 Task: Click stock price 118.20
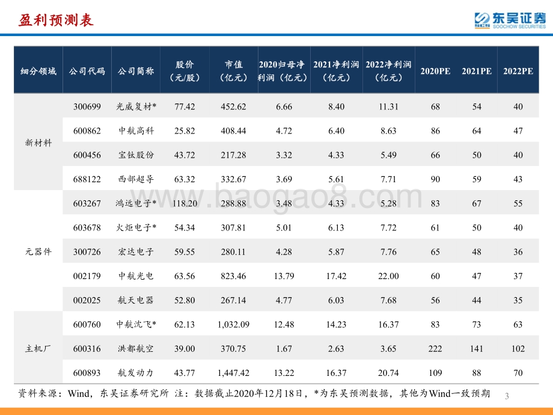pos(185,204)
